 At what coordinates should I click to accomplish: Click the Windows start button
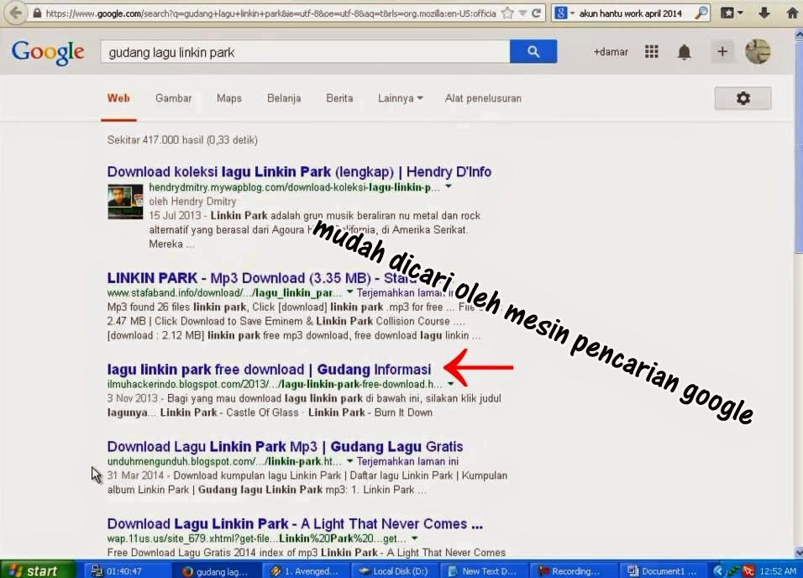[37, 570]
